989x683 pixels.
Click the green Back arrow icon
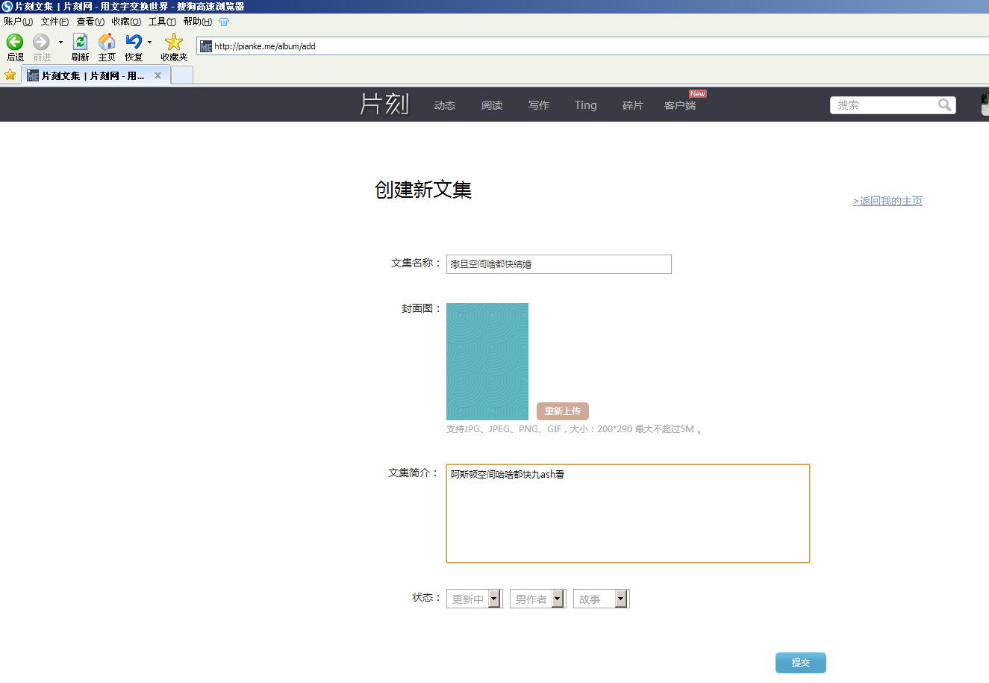tap(15, 42)
